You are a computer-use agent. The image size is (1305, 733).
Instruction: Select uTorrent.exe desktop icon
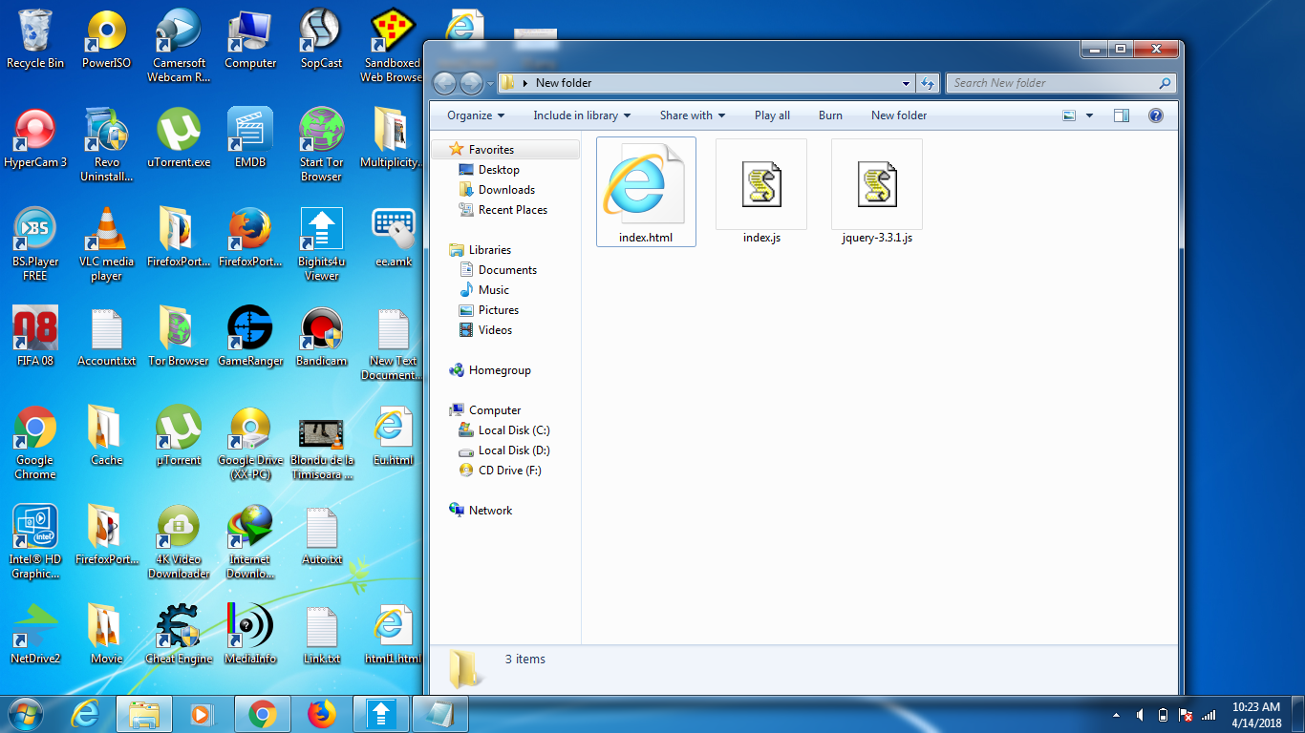(179, 138)
